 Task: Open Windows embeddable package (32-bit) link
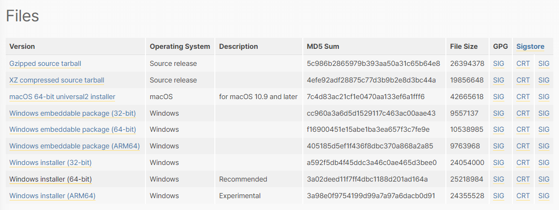pyautogui.click(x=72, y=113)
